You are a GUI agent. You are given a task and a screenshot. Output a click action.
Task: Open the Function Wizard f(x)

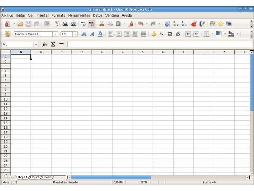pyautogui.click(x=45, y=44)
